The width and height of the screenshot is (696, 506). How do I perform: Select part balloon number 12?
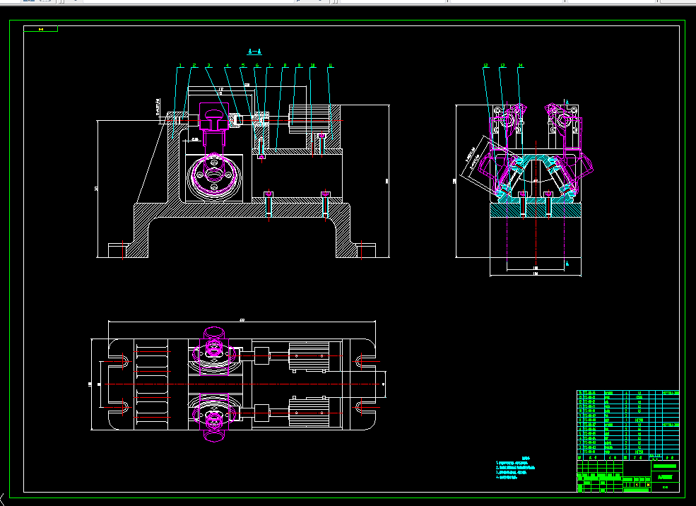tap(485, 66)
